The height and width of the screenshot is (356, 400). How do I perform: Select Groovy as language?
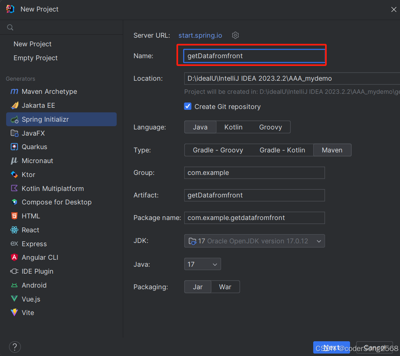271,127
